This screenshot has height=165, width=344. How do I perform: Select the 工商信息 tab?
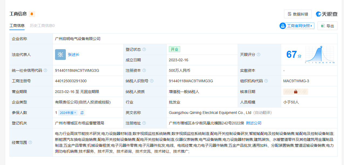tap(17, 26)
